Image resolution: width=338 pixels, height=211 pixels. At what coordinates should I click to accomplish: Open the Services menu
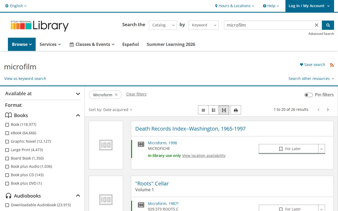50,44
